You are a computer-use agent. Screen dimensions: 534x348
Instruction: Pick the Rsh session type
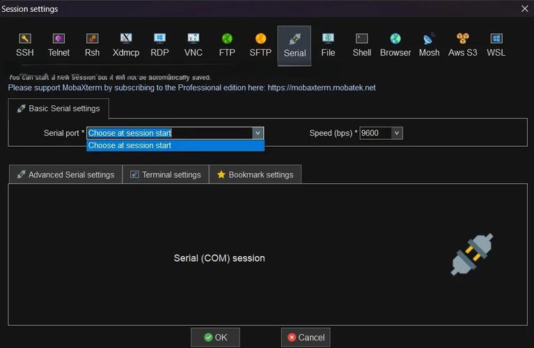pyautogui.click(x=93, y=45)
